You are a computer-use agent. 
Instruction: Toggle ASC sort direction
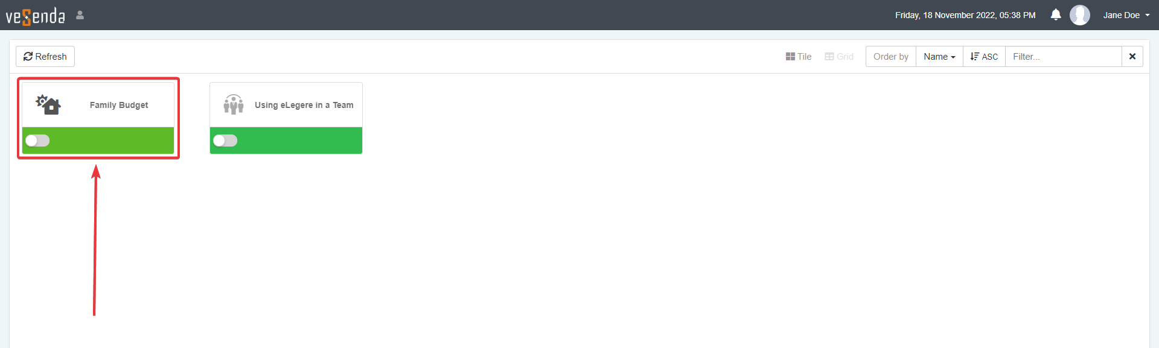984,57
